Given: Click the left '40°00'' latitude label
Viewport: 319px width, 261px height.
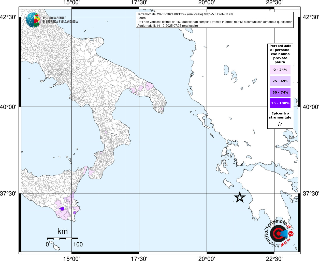Looking at the screenshot, I should 8,107.
